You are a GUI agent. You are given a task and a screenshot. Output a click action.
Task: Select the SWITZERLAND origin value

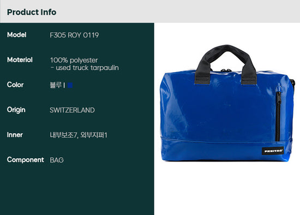click(x=72, y=110)
